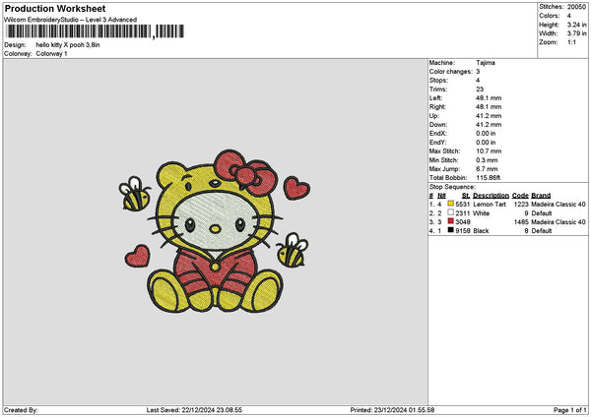Click the Hello Kitty embroidery design preview

click(214, 231)
